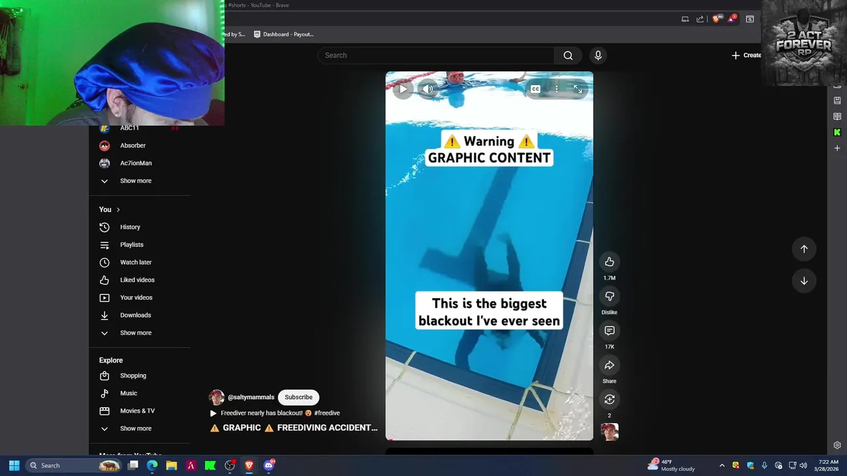Open the Dashboard - Payout bookmark
The height and width of the screenshot is (476, 847).
284,34
